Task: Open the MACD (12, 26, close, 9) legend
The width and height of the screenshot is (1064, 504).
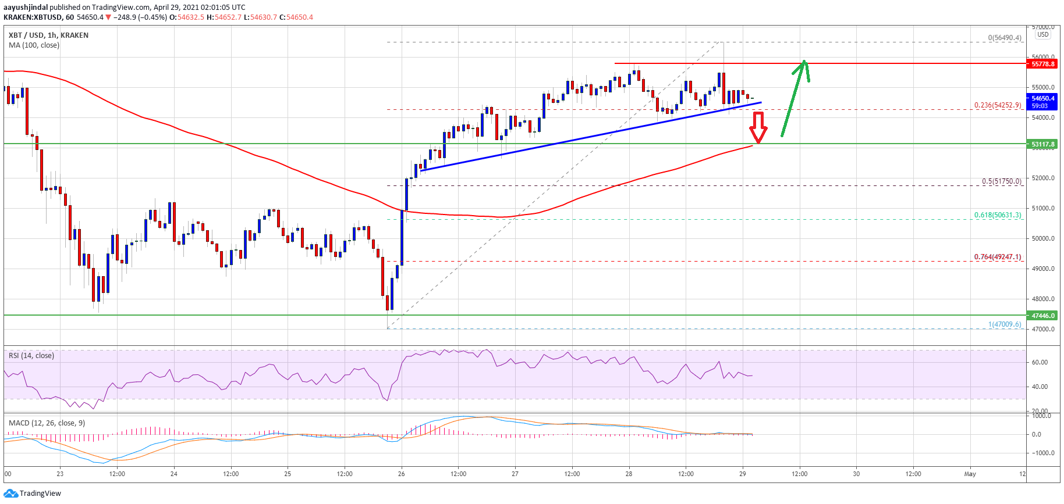Action: [x=47, y=423]
